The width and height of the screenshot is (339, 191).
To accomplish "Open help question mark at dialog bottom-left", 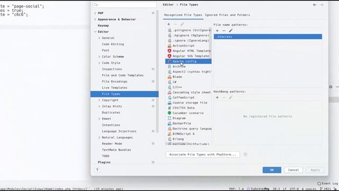I will point(97,170).
